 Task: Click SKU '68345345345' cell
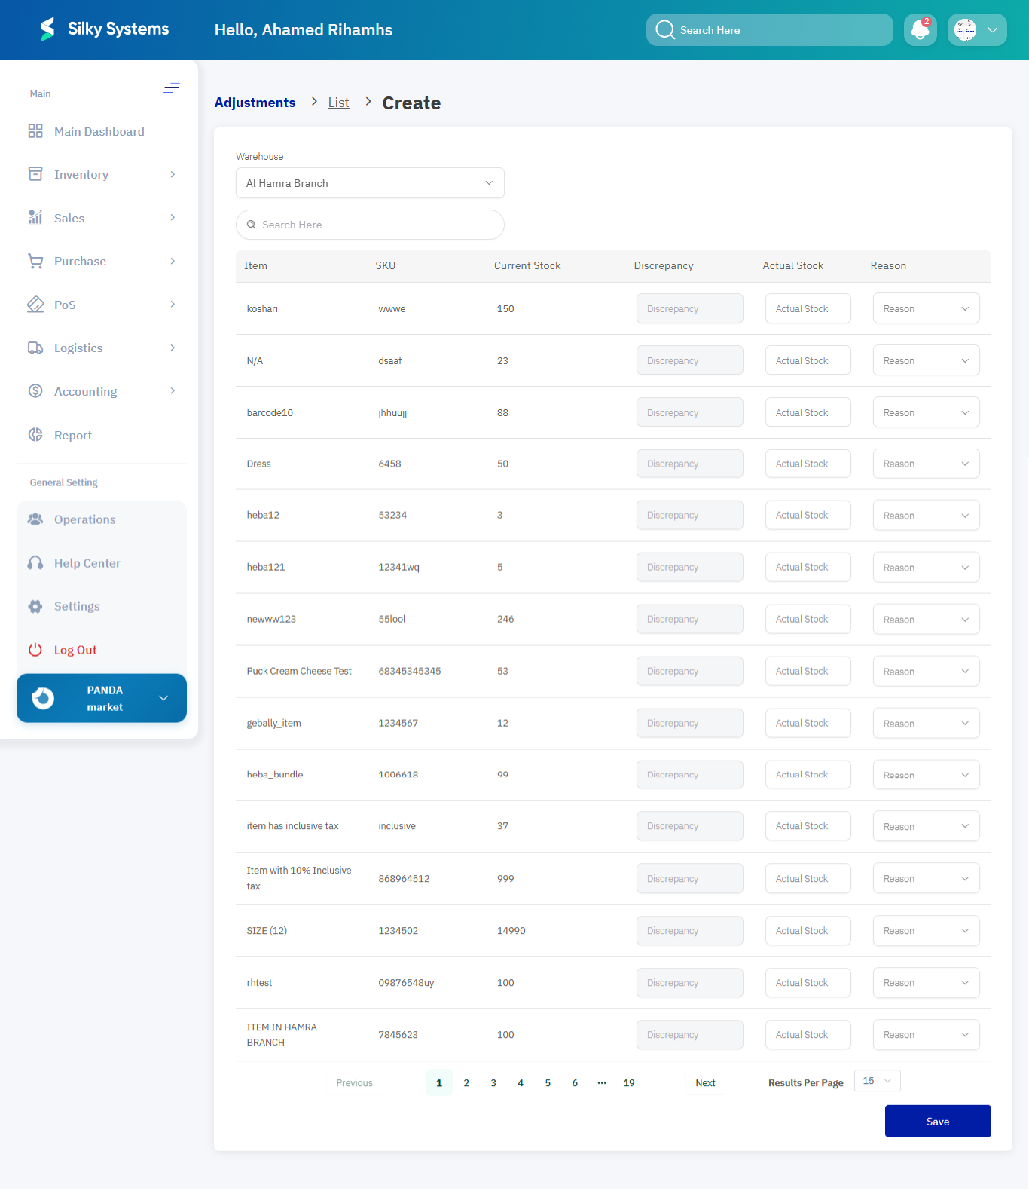tap(410, 671)
